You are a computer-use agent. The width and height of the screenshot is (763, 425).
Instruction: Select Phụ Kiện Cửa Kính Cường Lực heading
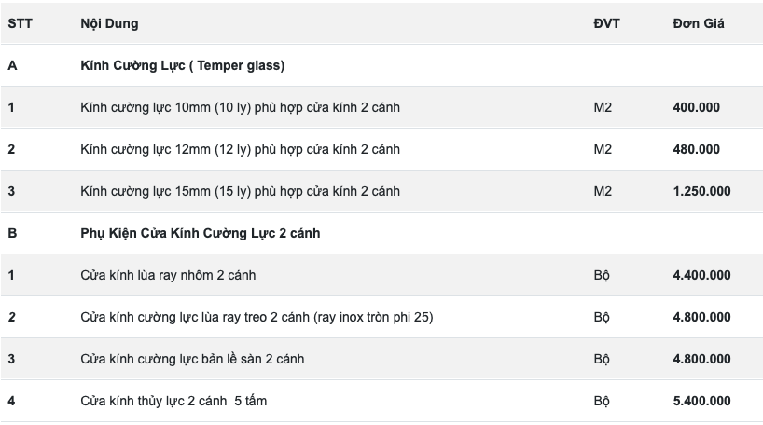pyautogui.click(x=200, y=233)
